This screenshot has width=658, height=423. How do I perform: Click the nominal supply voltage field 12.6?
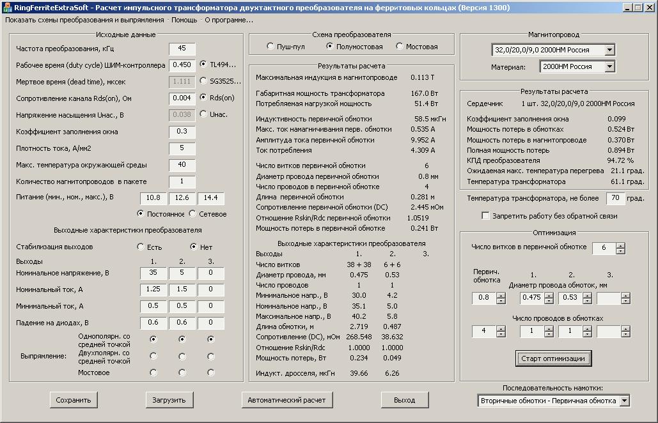point(182,198)
